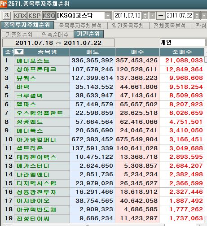Image resolution: width=207 pixels, height=226 pixels.
Task: Select stock 크루셜텍
Action: (x=42, y=96)
